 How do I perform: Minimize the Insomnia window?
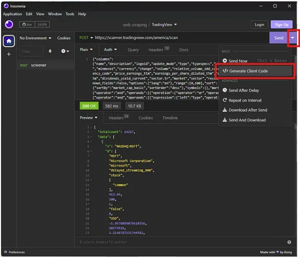point(261,6)
